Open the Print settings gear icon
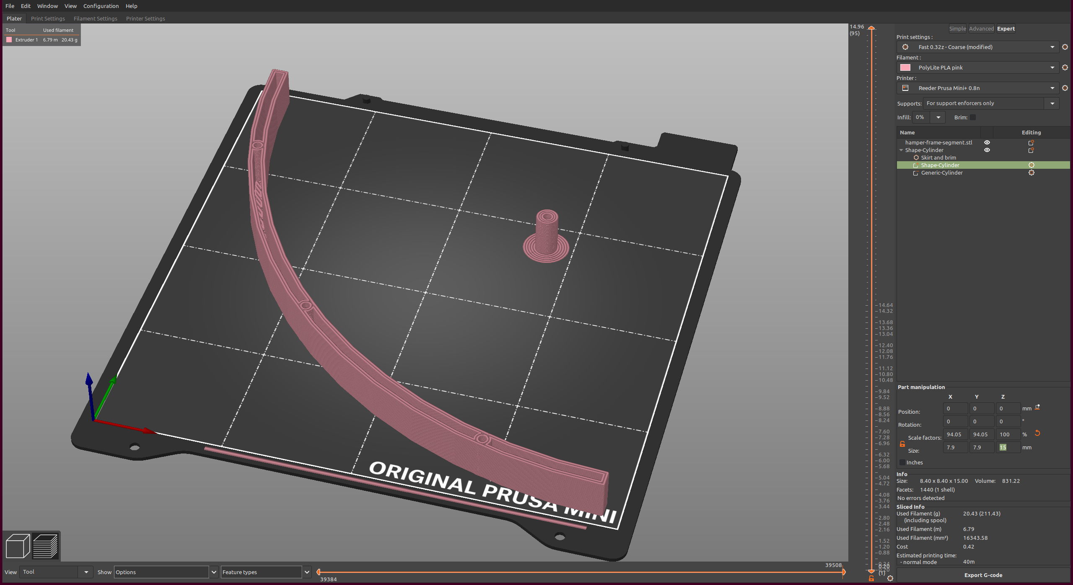 click(x=1065, y=47)
